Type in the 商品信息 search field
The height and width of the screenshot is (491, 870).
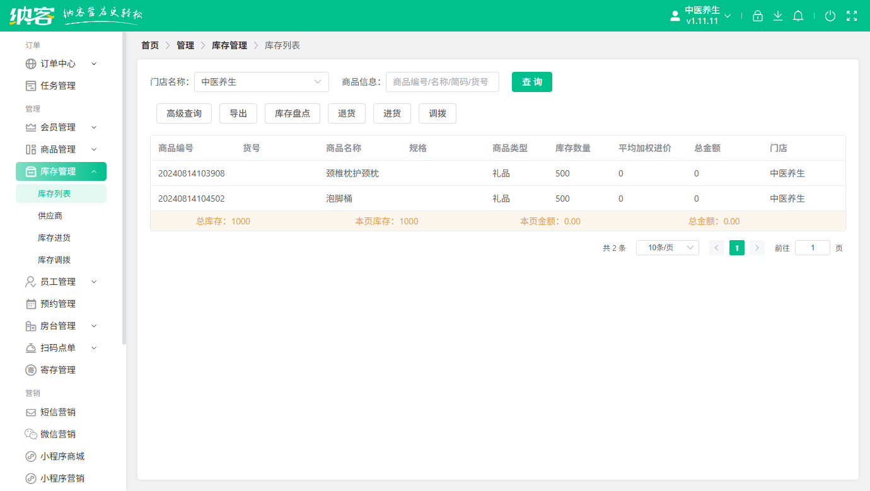click(443, 82)
